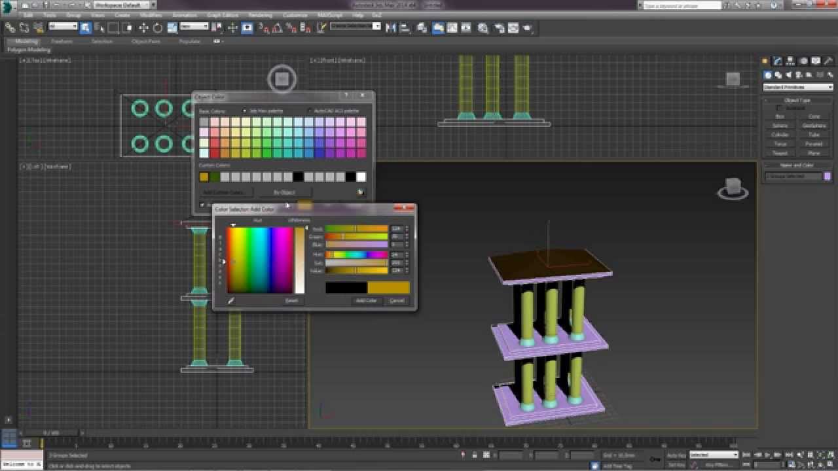Image resolution: width=838 pixels, height=471 pixels.
Task: Click the Mirror tool icon
Action: point(391,27)
